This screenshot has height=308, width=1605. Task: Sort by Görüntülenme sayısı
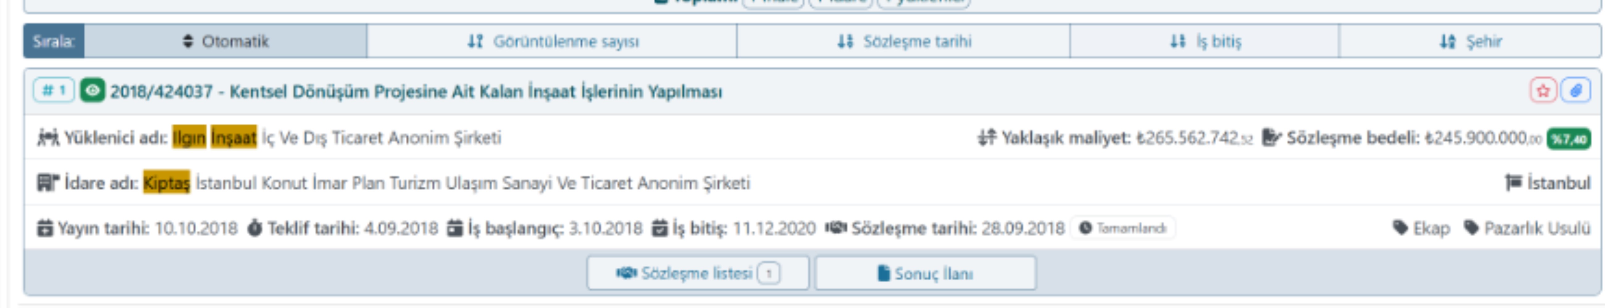pos(552,41)
